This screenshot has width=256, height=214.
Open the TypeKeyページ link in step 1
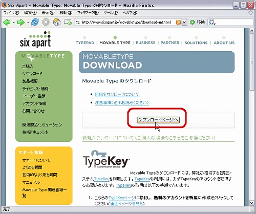tap(122, 198)
